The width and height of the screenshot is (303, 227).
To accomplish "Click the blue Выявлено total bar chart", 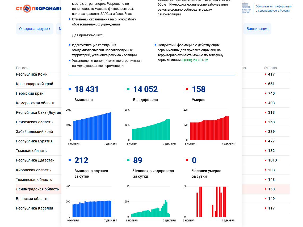I will coord(92,126).
